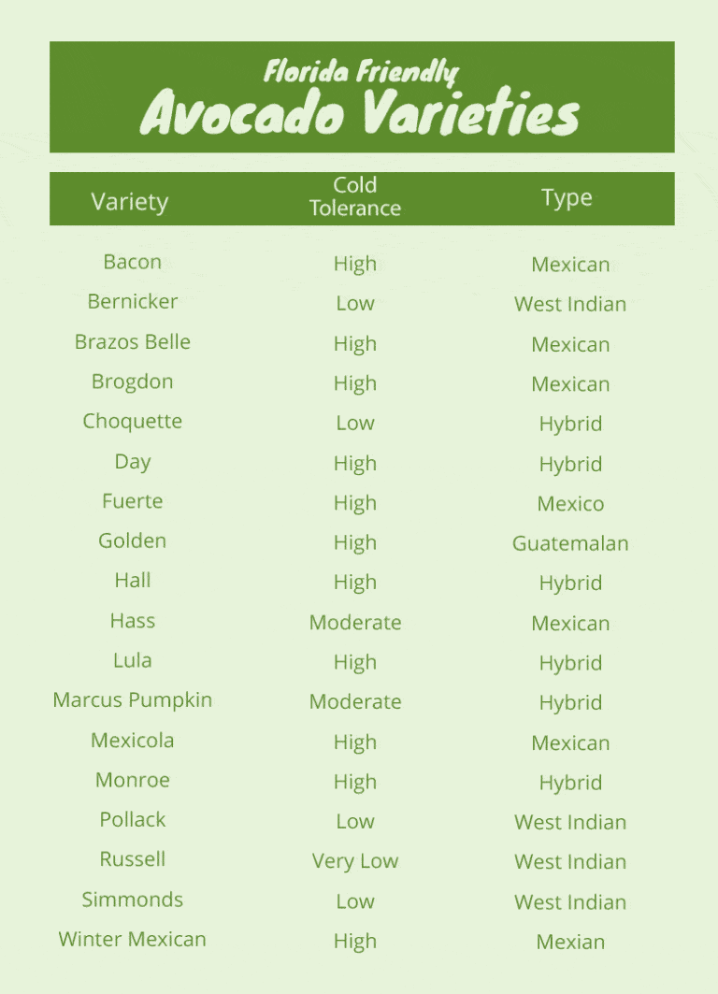Select Moderate tolerance for Hass
Screen dimensions: 718x994
[x=355, y=623]
